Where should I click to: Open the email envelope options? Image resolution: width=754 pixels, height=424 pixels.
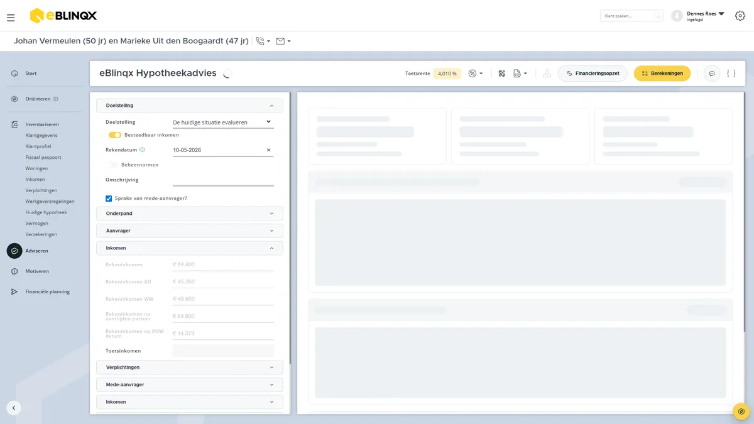283,41
